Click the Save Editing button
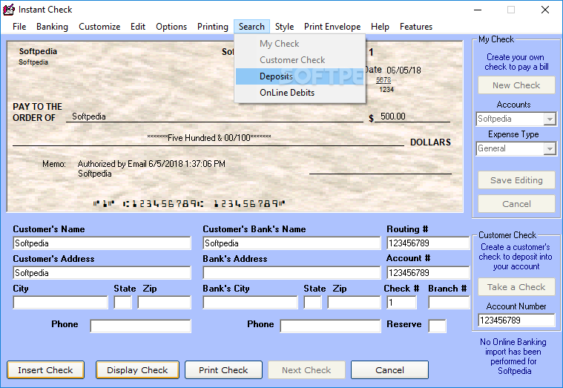Image resolution: width=563 pixels, height=388 pixels. tap(516, 180)
